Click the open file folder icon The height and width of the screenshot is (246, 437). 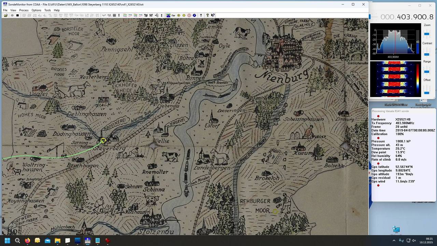pos(6,15)
